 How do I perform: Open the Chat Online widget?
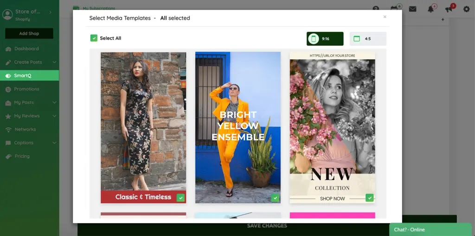(x=429, y=230)
